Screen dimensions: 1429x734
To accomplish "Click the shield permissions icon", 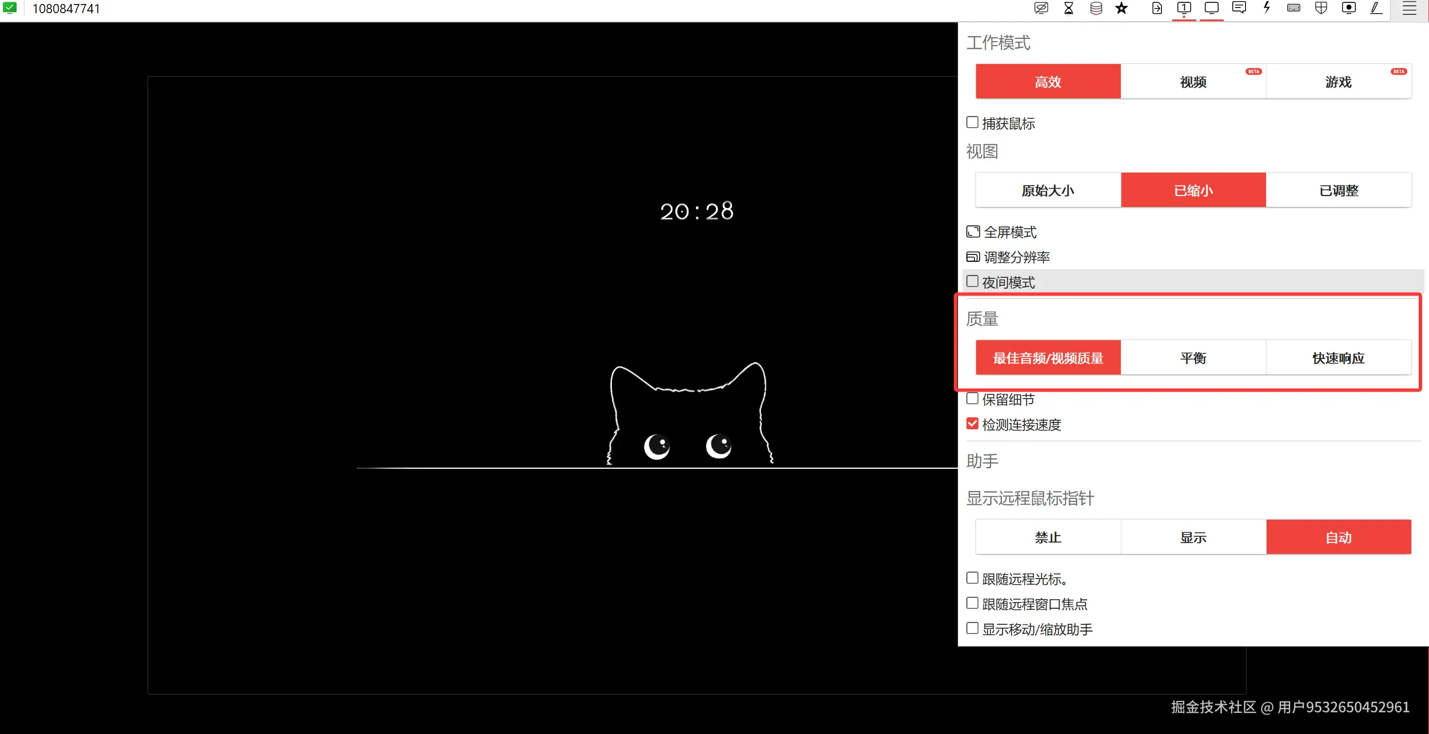I will pyautogui.click(x=1321, y=8).
